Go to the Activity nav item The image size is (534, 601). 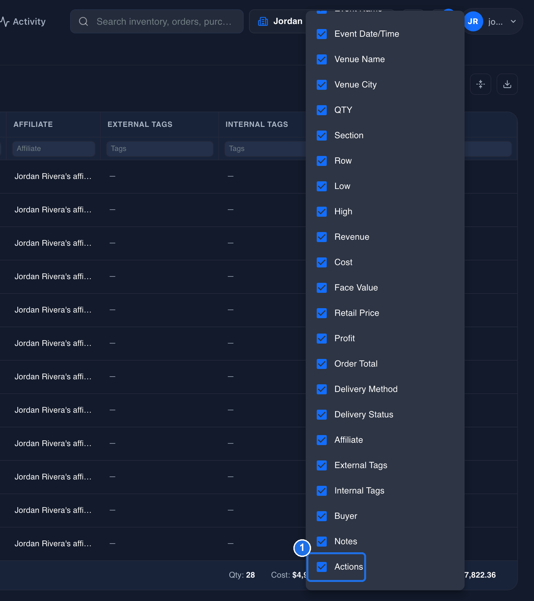point(23,21)
